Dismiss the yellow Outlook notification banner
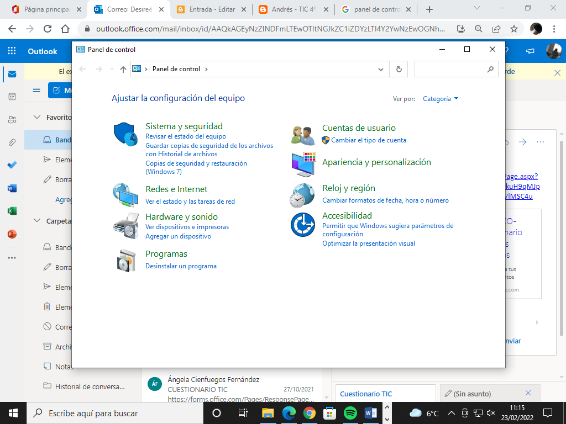 tap(557, 73)
